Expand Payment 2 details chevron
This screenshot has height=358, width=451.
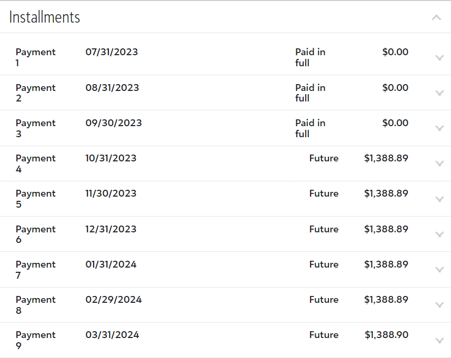(440, 93)
